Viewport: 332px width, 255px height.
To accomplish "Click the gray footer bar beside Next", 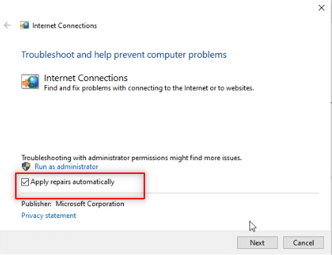I will [118, 243].
